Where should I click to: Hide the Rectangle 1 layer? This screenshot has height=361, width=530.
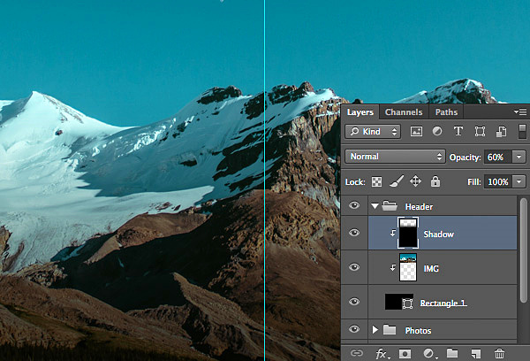coord(354,302)
